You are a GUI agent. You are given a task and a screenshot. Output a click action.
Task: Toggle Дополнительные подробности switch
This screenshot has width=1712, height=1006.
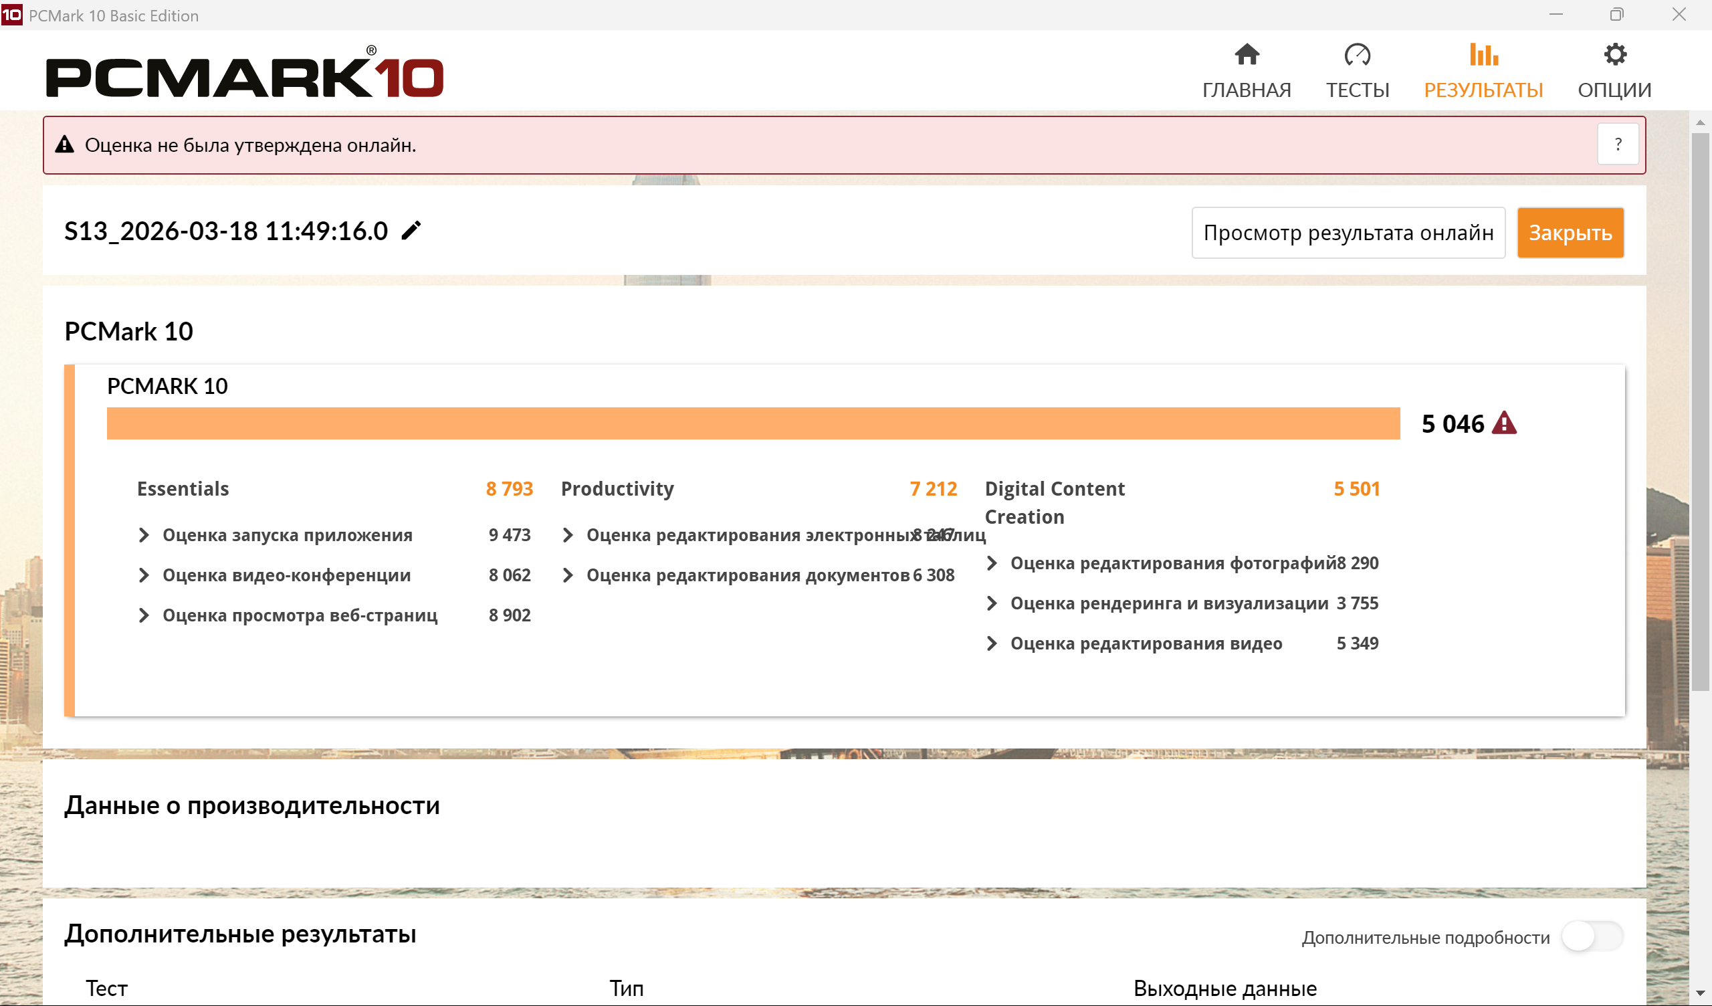(1592, 936)
